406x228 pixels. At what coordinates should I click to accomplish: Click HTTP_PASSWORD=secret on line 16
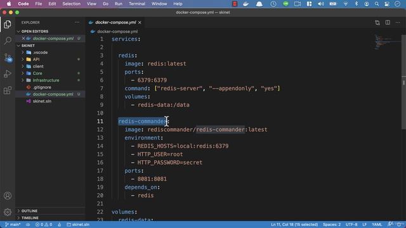(x=170, y=163)
